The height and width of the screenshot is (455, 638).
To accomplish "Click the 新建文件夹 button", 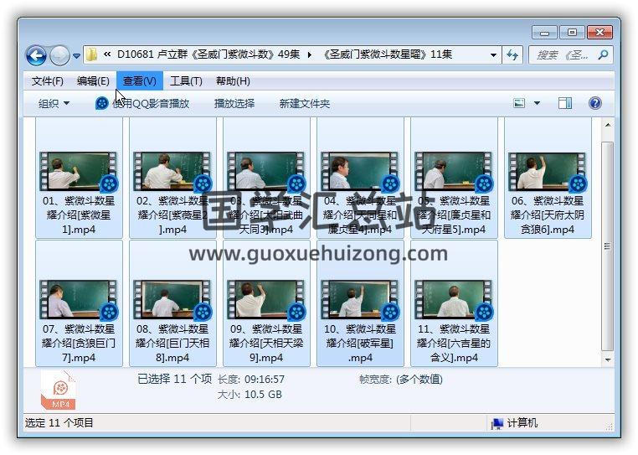I will [x=304, y=103].
